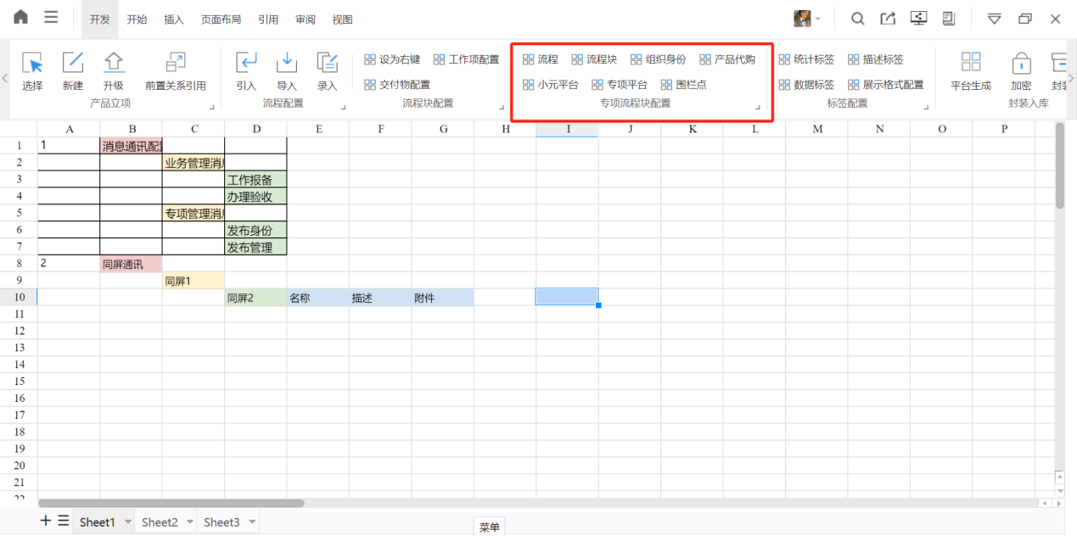Viewport: 1077px width, 536px height.
Task: Switch to the 插入 ribbon tab
Action: (173, 20)
